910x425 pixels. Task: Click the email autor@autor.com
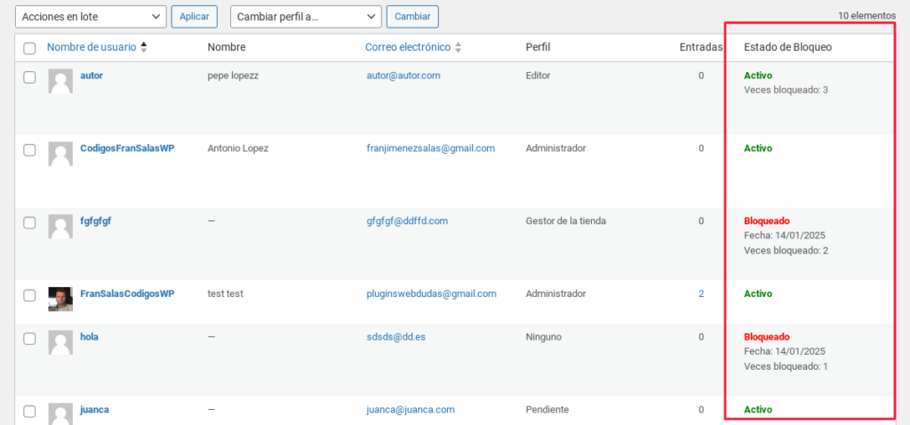(403, 76)
